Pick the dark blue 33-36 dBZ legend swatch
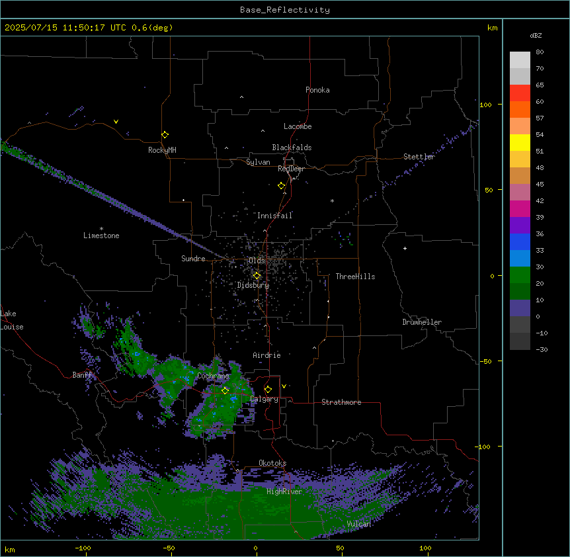Viewport: 570px width, 557px height. click(520, 241)
